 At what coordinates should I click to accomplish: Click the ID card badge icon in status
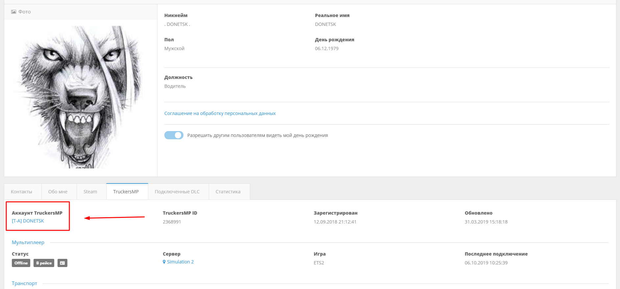pyautogui.click(x=62, y=263)
